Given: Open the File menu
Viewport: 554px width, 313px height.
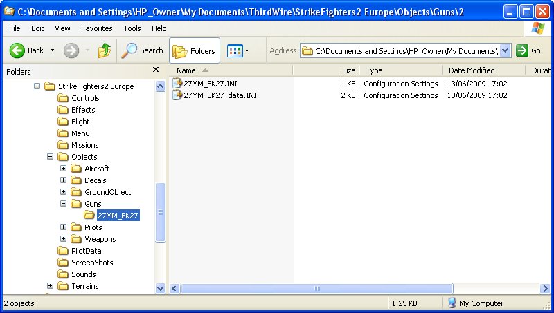Looking at the screenshot, I should (x=15, y=28).
